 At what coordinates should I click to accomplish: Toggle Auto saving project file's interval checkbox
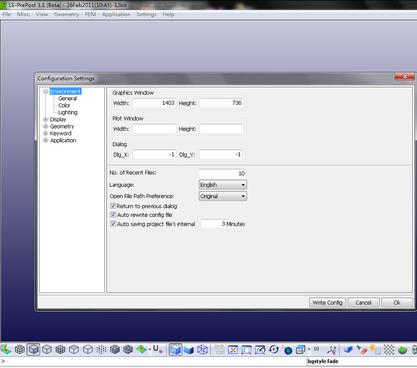[113, 224]
